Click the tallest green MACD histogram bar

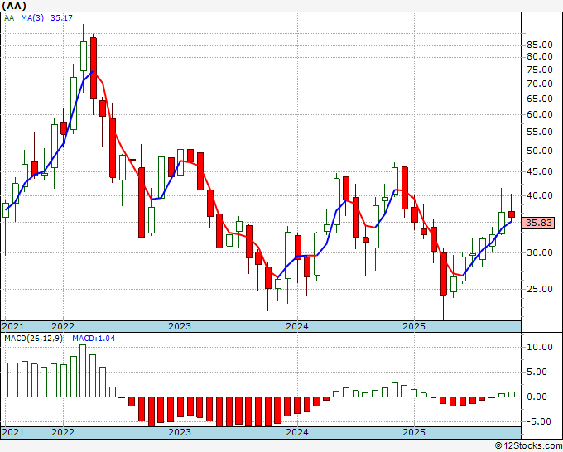coord(83,371)
